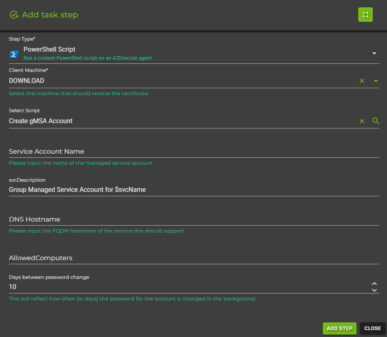Click the Create gMSA Account script field

coord(162,121)
